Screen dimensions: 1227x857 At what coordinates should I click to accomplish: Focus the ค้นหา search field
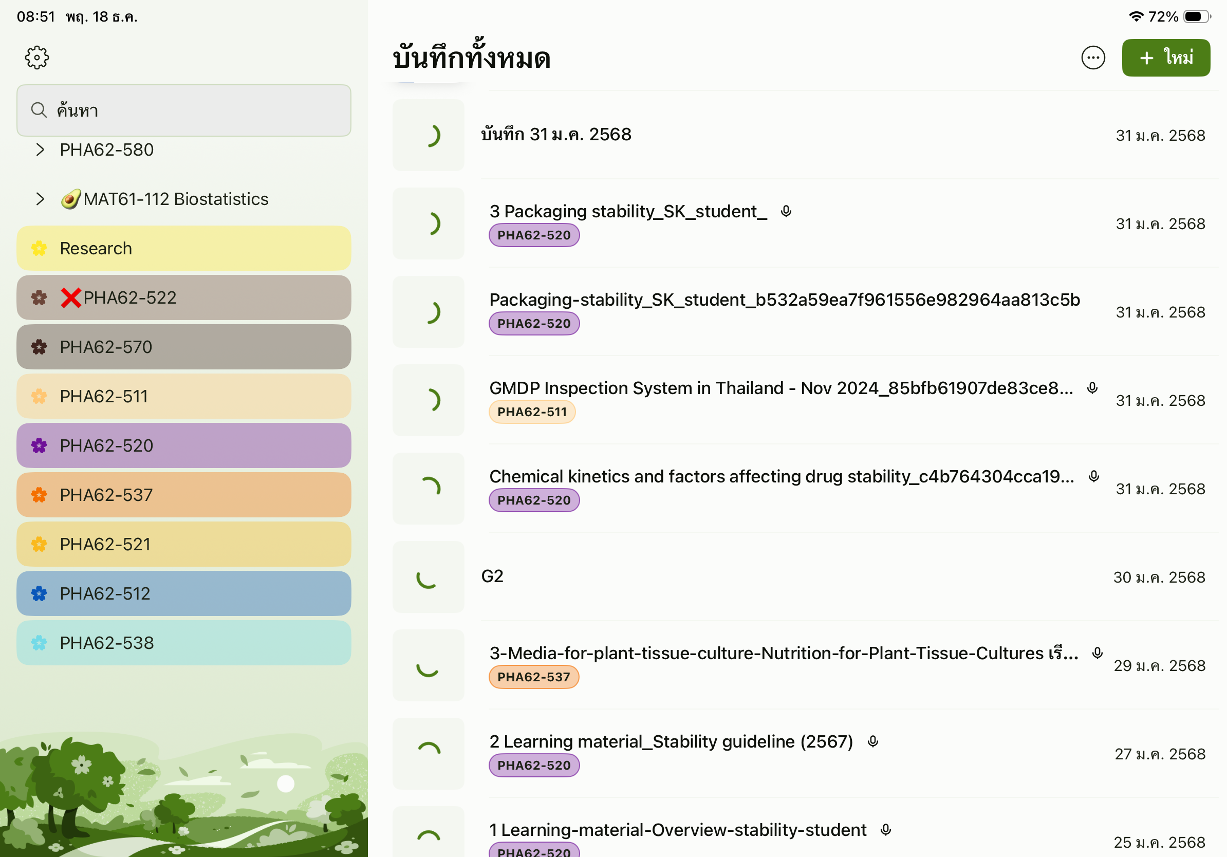click(x=183, y=110)
